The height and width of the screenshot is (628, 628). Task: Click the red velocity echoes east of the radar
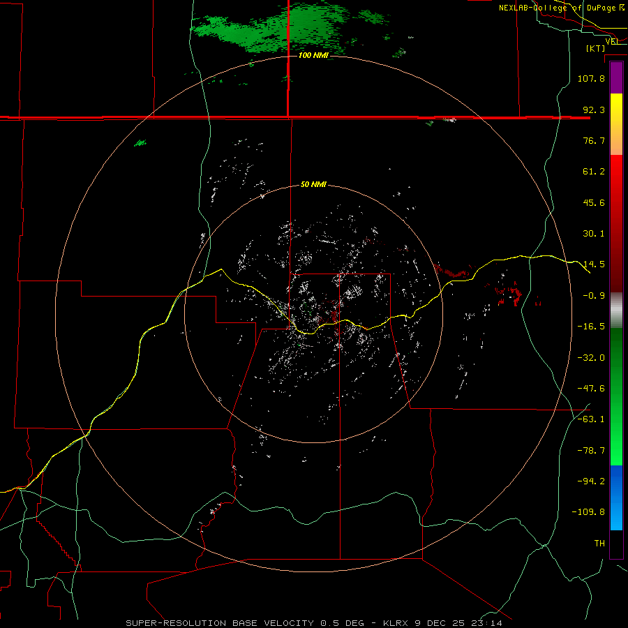coord(508,292)
